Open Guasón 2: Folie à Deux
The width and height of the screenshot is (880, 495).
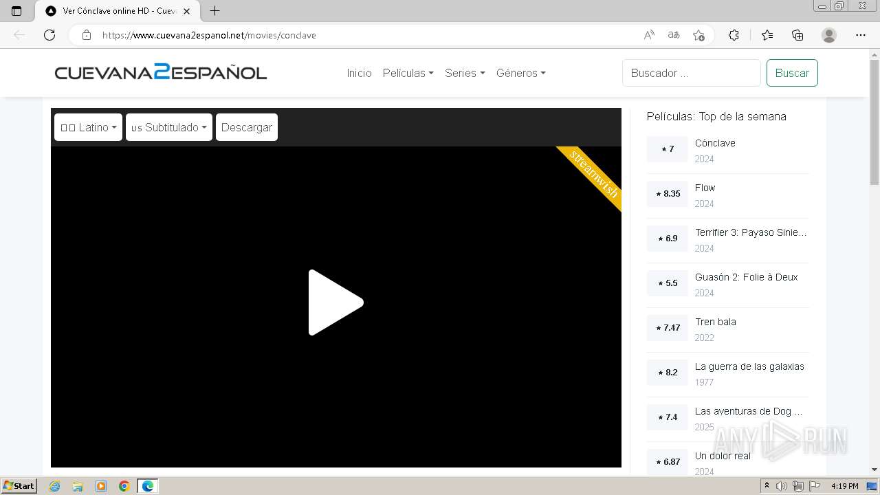click(x=746, y=277)
